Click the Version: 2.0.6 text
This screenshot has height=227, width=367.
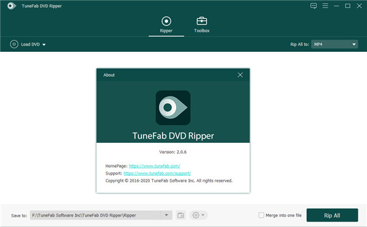click(x=172, y=152)
